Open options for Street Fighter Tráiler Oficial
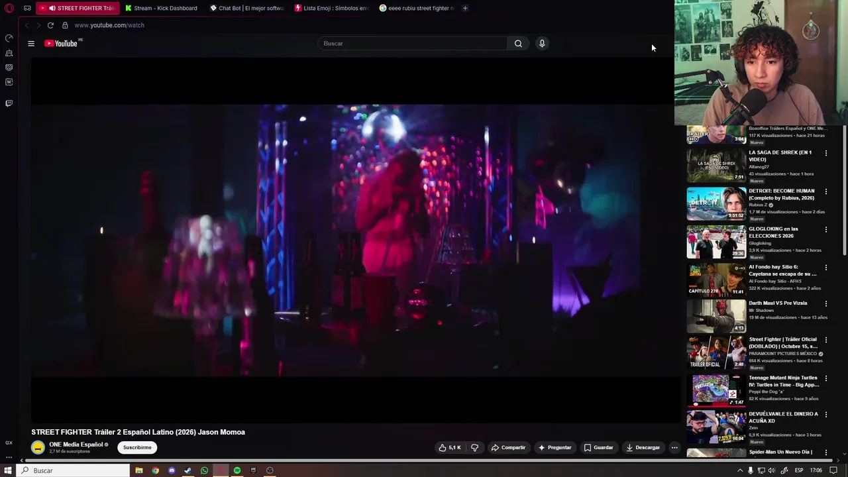Viewport: 848px width, 477px height. 826,340
